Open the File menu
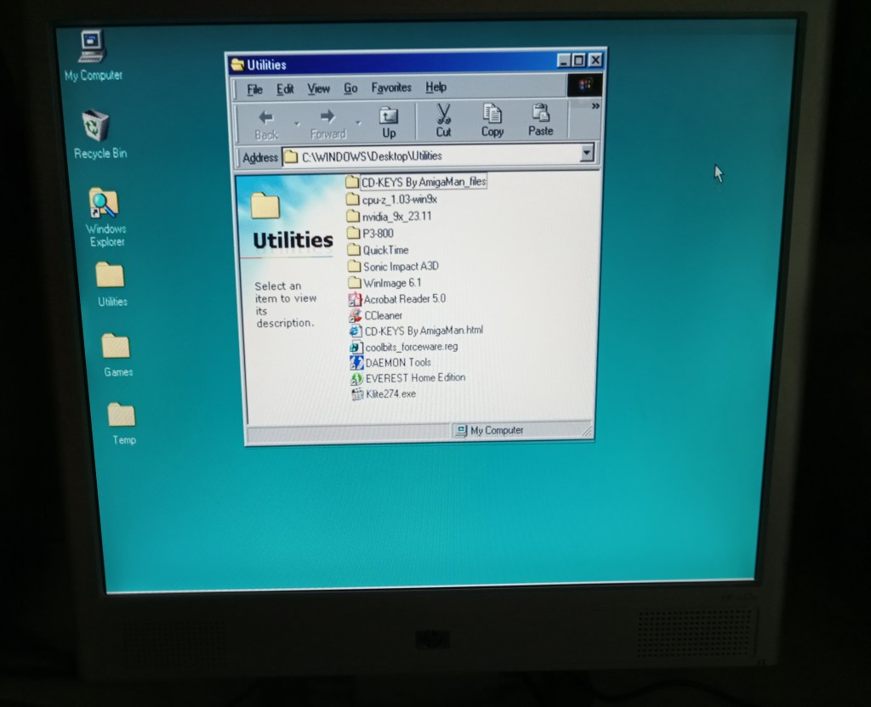Screen dimensions: 871x707 click(254, 88)
